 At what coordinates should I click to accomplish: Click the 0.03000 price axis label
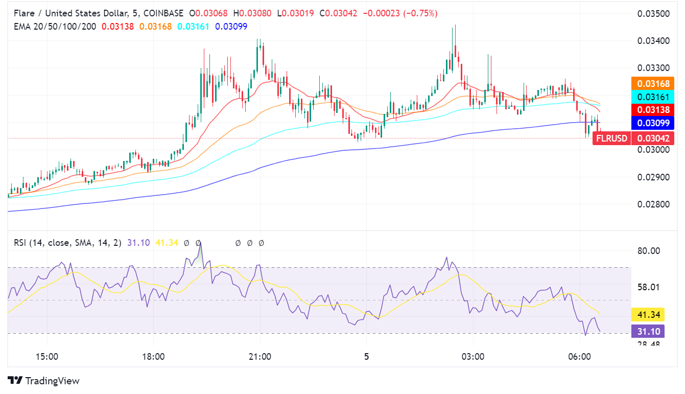tap(653, 150)
